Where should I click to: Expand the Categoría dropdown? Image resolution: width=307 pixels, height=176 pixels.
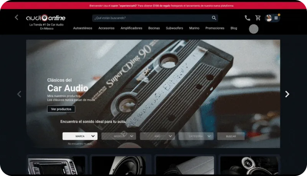(x=196, y=136)
